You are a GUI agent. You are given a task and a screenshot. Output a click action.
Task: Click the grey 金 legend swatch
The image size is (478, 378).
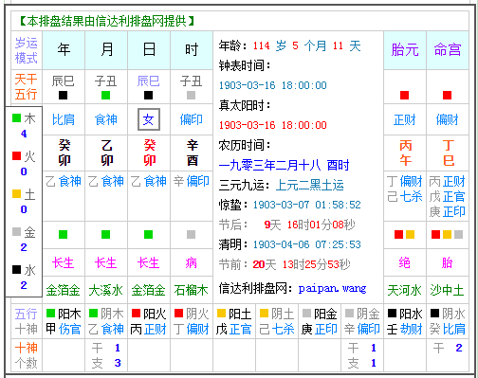click(16, 231)
